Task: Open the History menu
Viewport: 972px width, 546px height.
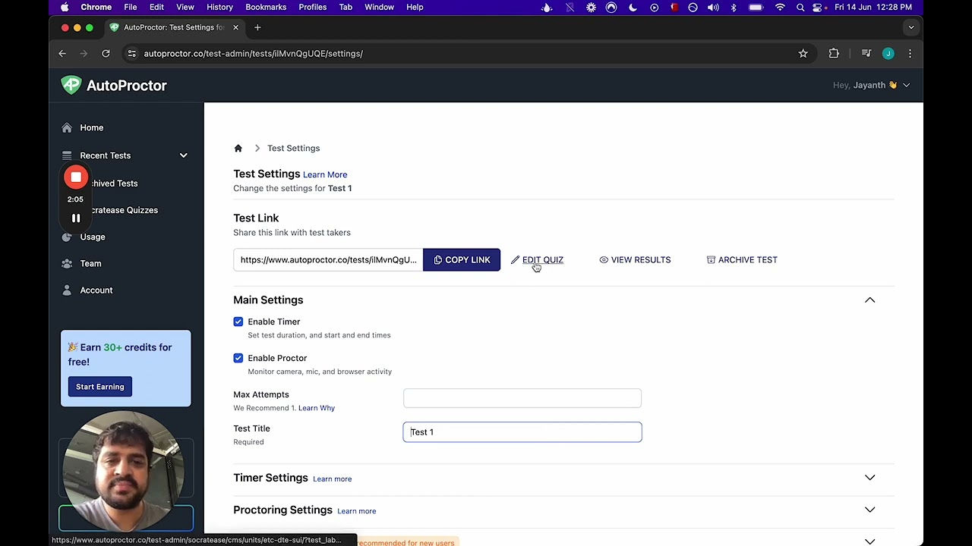Action: (x=219, y=7)
